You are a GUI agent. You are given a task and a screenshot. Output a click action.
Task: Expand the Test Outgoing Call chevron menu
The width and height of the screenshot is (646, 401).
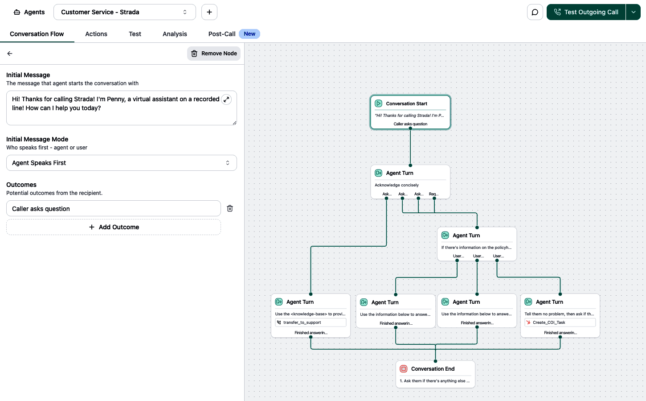633,12
